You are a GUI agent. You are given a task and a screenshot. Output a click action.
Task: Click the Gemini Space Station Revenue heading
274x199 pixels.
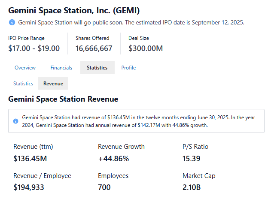click(63, 99)
